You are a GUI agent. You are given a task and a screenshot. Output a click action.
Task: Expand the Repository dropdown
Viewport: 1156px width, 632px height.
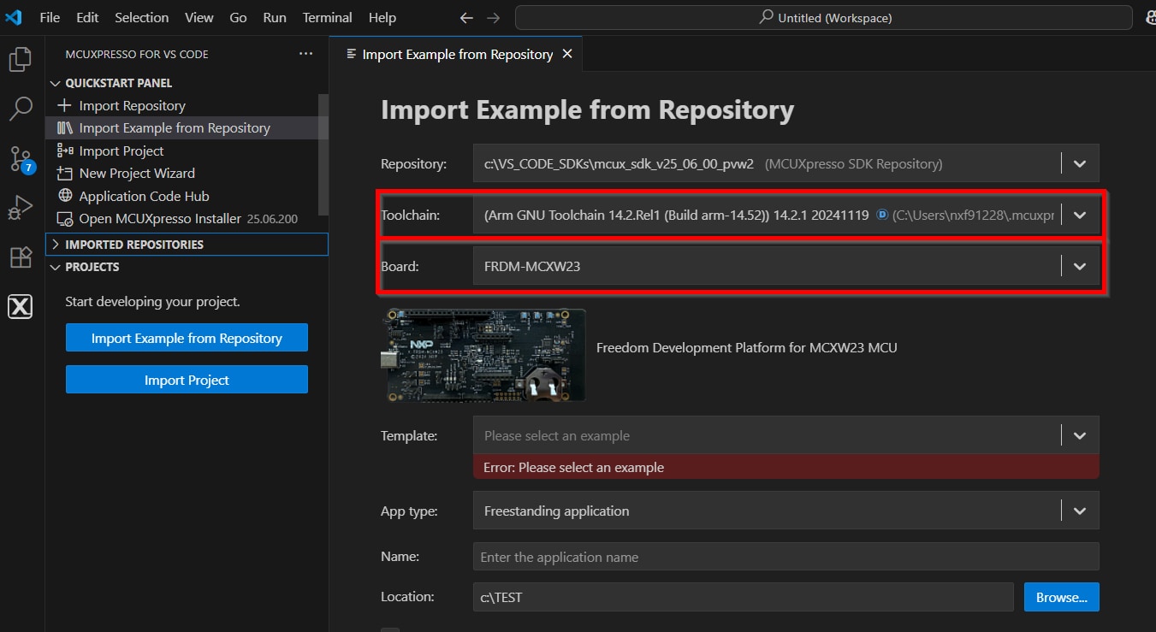pos(1079,163)
